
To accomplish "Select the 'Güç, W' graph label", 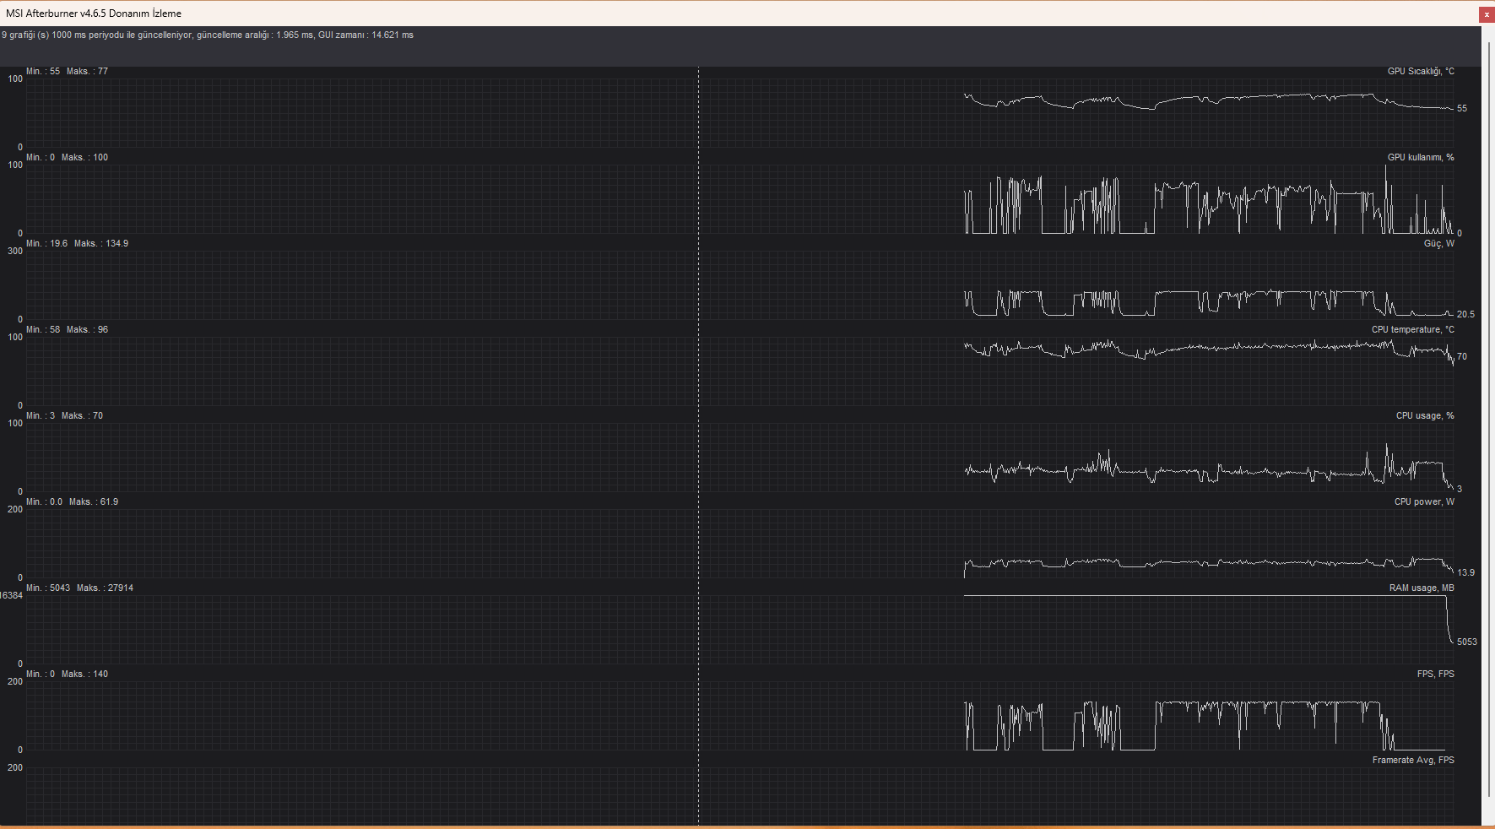I will click(1439, 244).
